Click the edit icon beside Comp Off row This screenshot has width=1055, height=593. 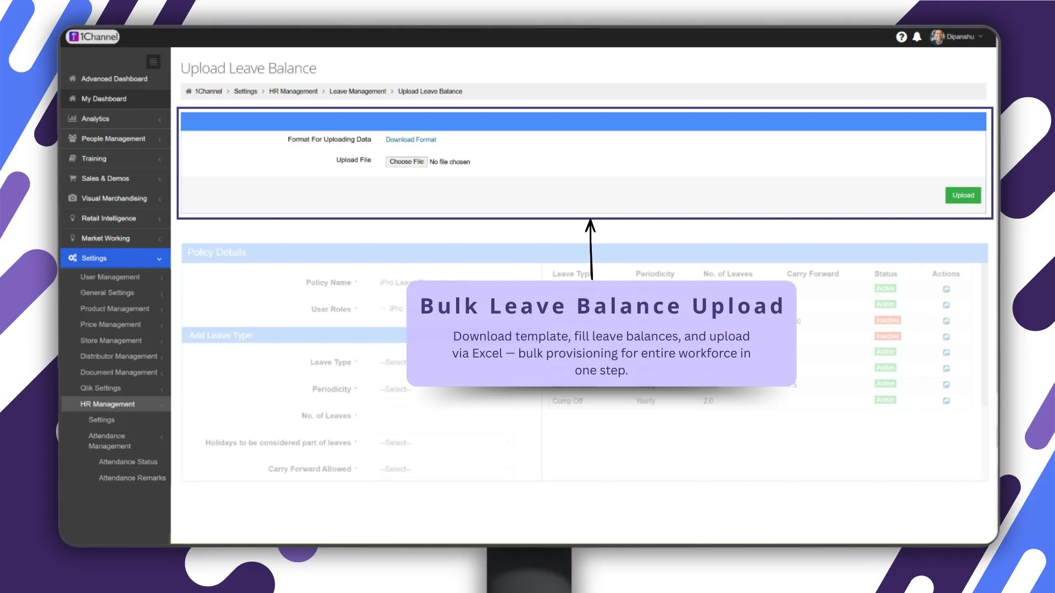click(x=946, y=400)
